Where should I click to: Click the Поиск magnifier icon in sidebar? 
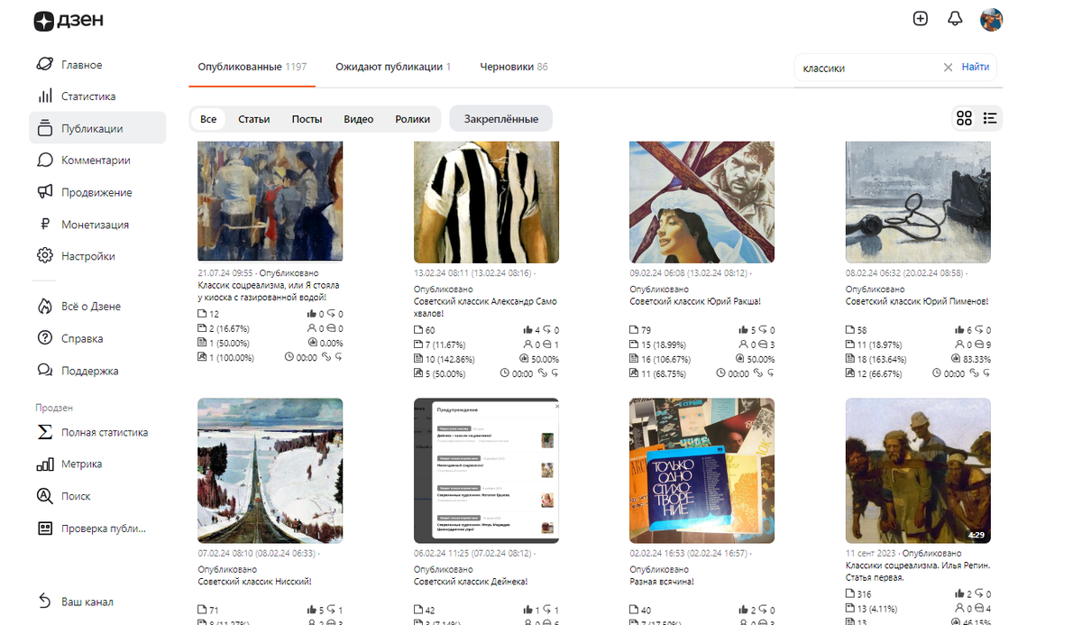(44, 496)
